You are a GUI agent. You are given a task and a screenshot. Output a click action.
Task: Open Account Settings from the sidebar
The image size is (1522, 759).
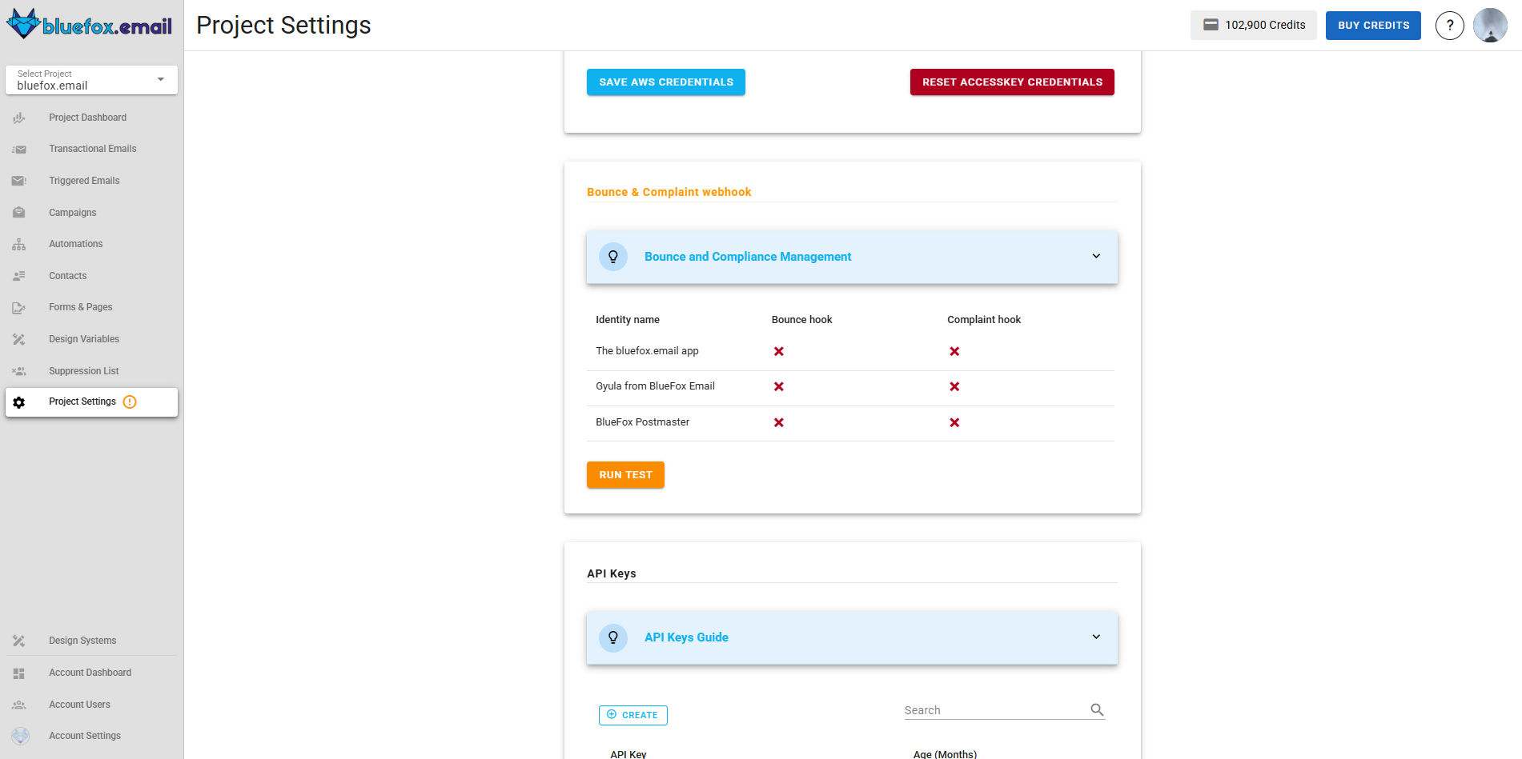coord(85,735)
